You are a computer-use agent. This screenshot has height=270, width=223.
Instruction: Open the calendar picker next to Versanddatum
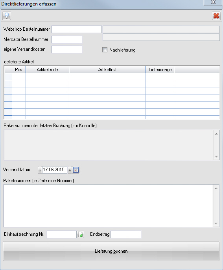[76, 170]
